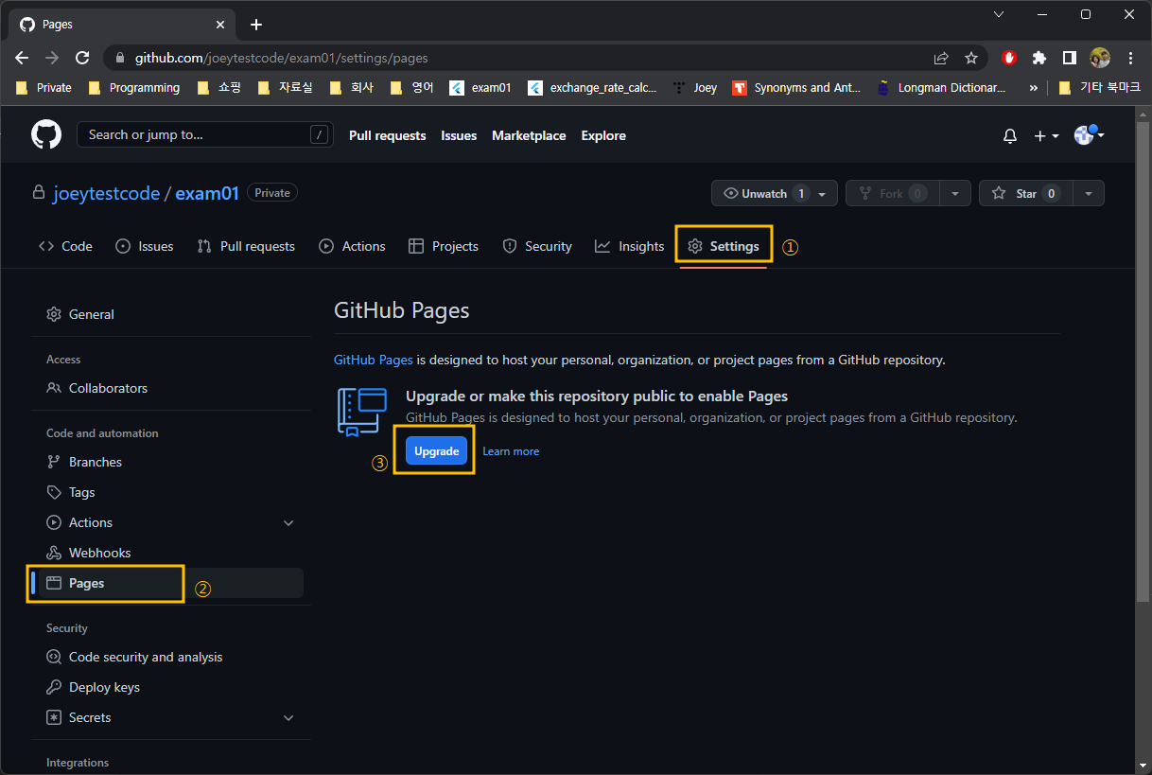Open Pull requests in top navigation
The height and width of the screenshot is (775, 1152).
tap(387, 135)
